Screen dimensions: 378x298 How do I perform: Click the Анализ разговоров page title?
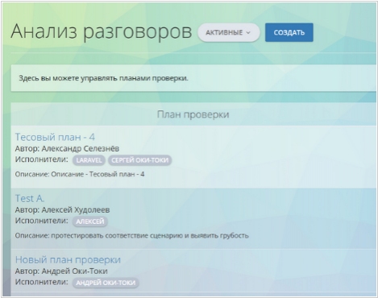(102, 31)
